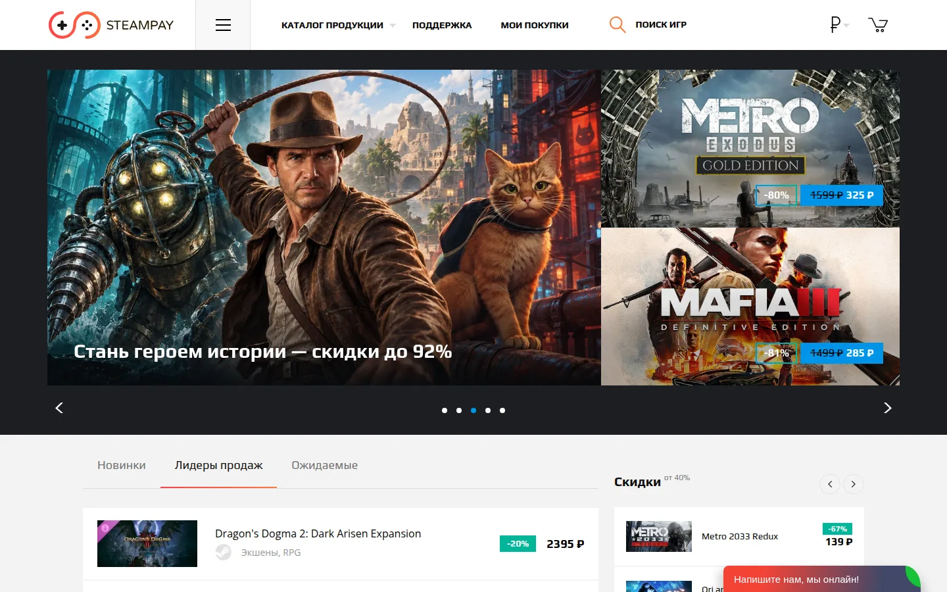947x592 pixels.
Task: Click the Экшены, RPG genre label
Action: tap(271, 553)
